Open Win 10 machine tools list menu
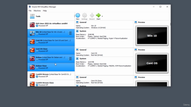 point(70,33)
